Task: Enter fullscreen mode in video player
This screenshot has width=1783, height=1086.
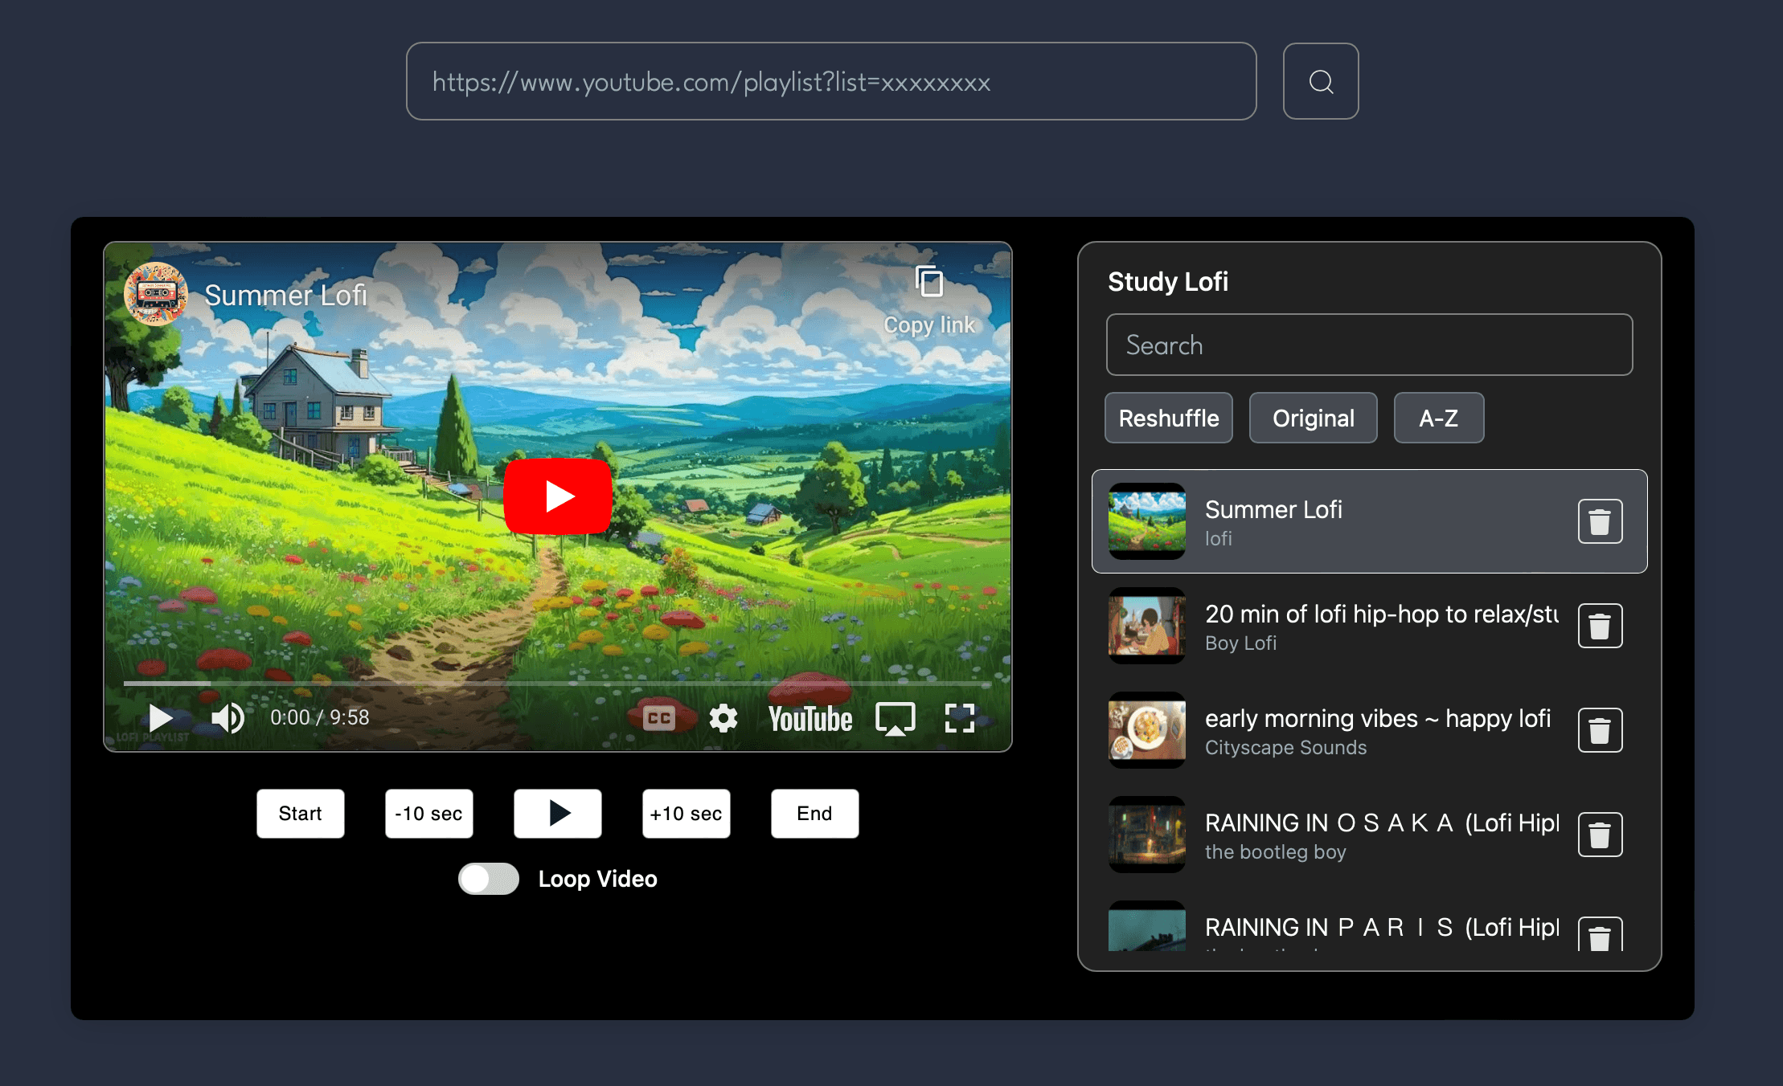Action: coord(960,718)
